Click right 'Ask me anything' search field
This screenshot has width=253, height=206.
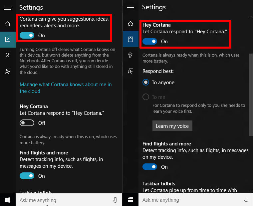(195, 200)
